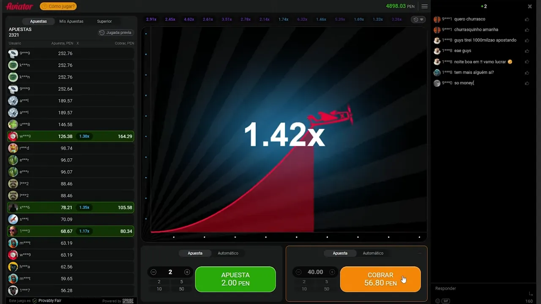Switch left bet panel to Automático
Image resolution: width=541 pixels, height=304 pixels.
click(228, 253)
